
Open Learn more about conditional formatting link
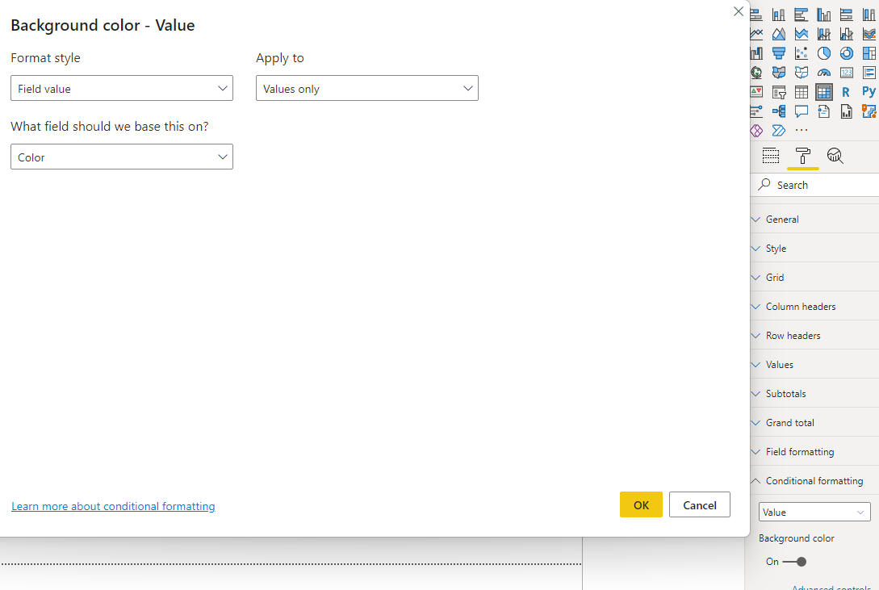click(113, 507)
